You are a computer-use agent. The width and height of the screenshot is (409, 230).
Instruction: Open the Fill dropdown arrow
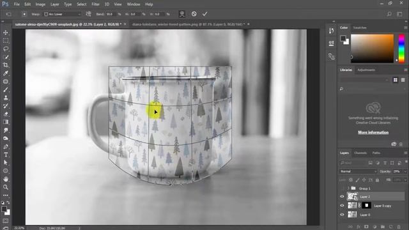(405, 180)
